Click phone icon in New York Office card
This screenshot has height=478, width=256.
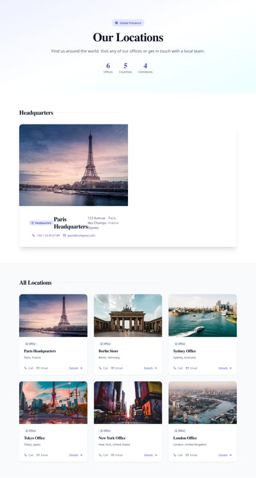pyautogui.click(x=100, y=455)
